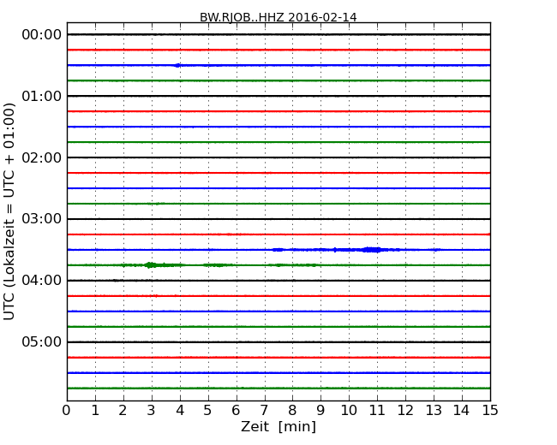Click the x-axis label "Zeit [min]"
This screenshot has width=557, height=445.
278,426
